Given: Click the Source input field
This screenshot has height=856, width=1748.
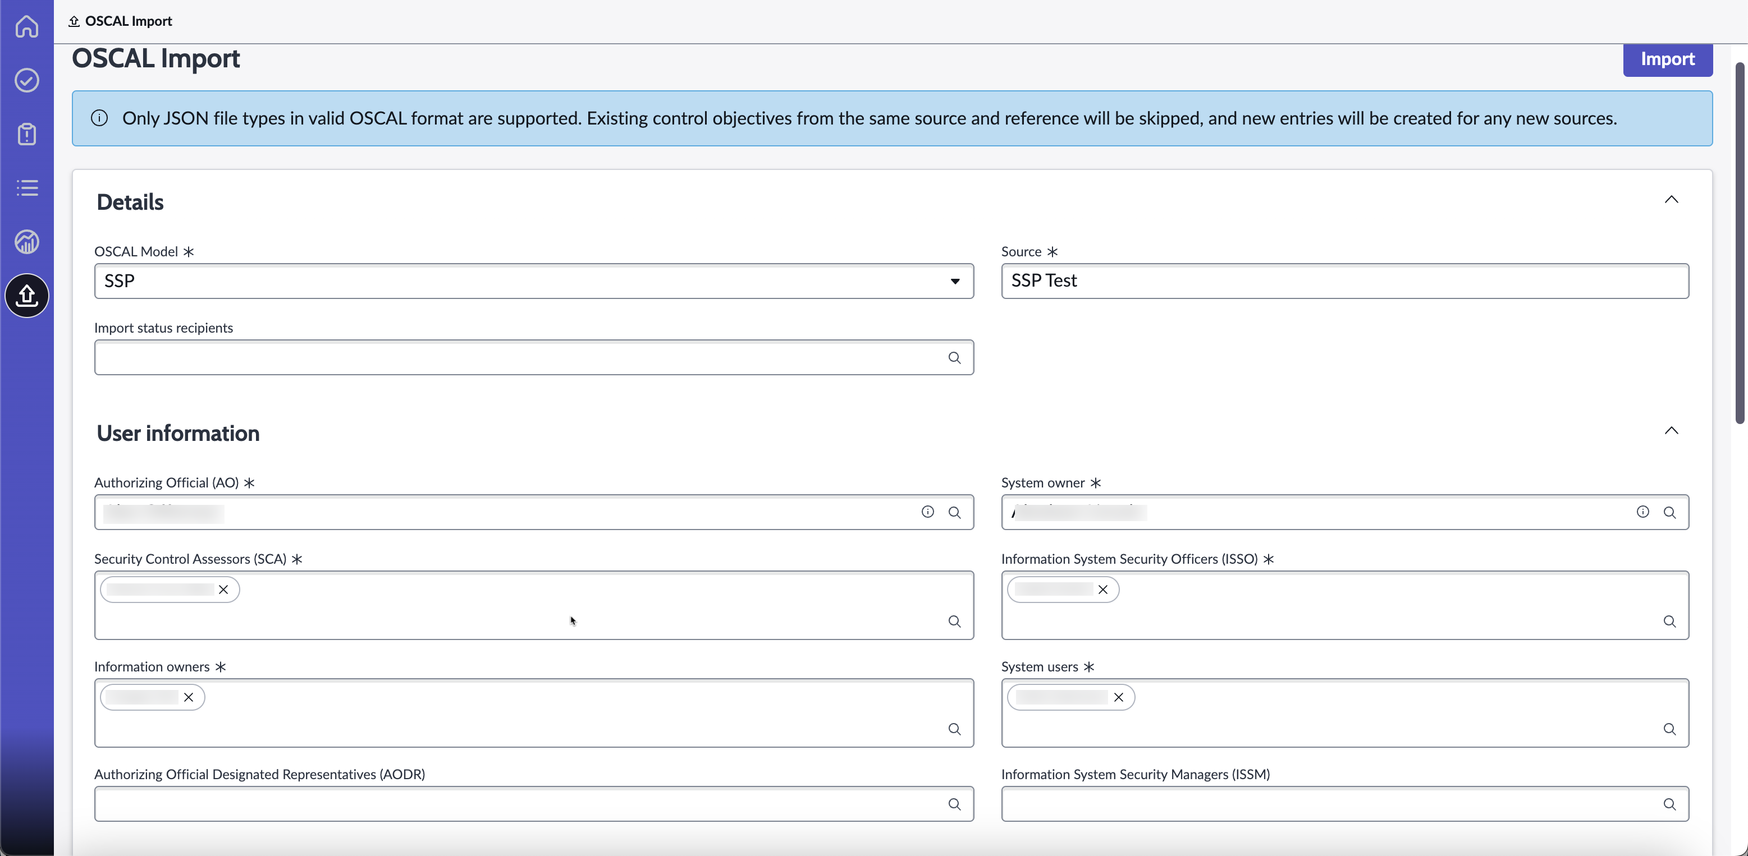Looking at the screenshot, I should click(x=1344, y=281).
